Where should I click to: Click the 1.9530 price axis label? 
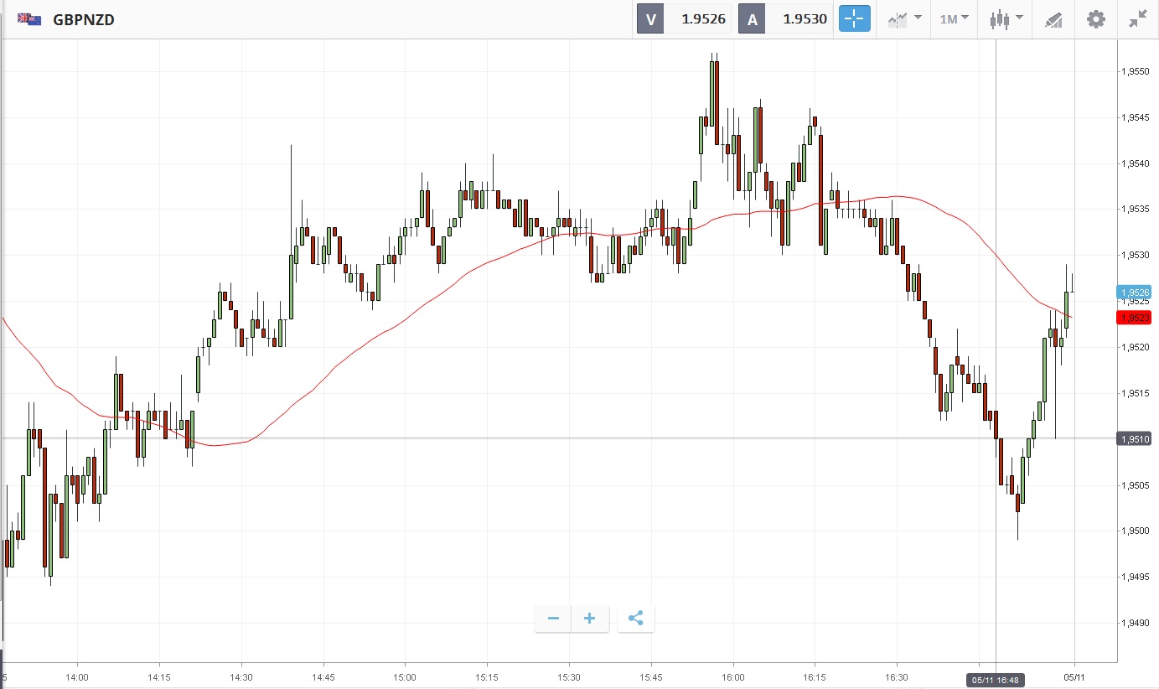(x=1135, y=255)
